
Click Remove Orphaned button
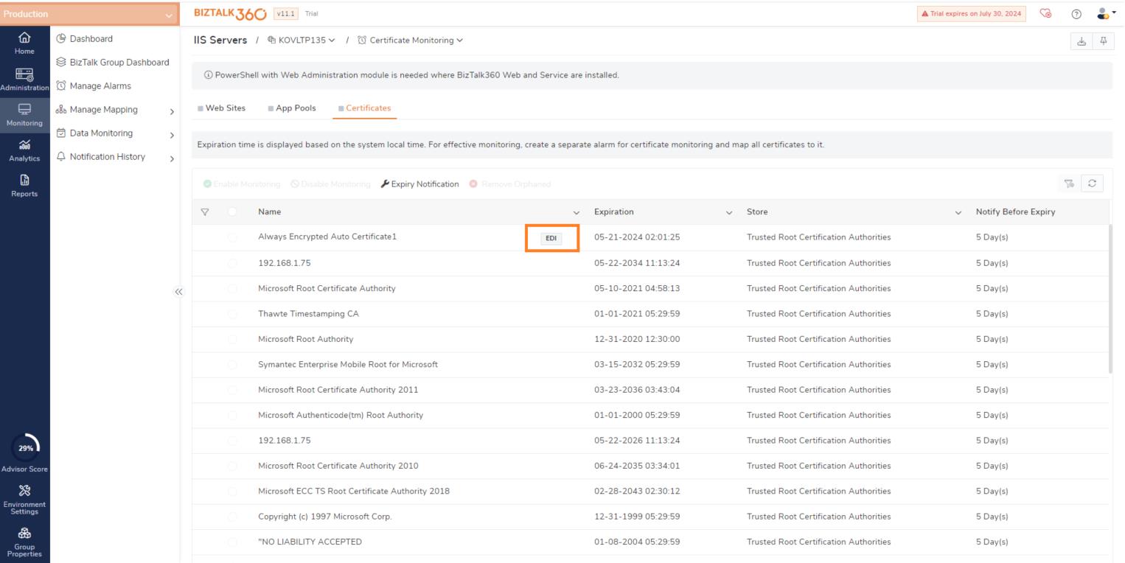click(x=509, y=183)
